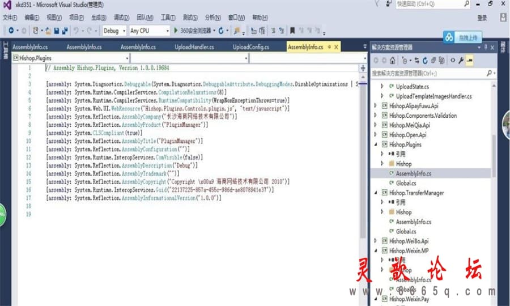The width and height of the screenshot is (510, 306).
Task: Collapse the Hishop.TransferManager project node
Action: click(x=376, y=193)
